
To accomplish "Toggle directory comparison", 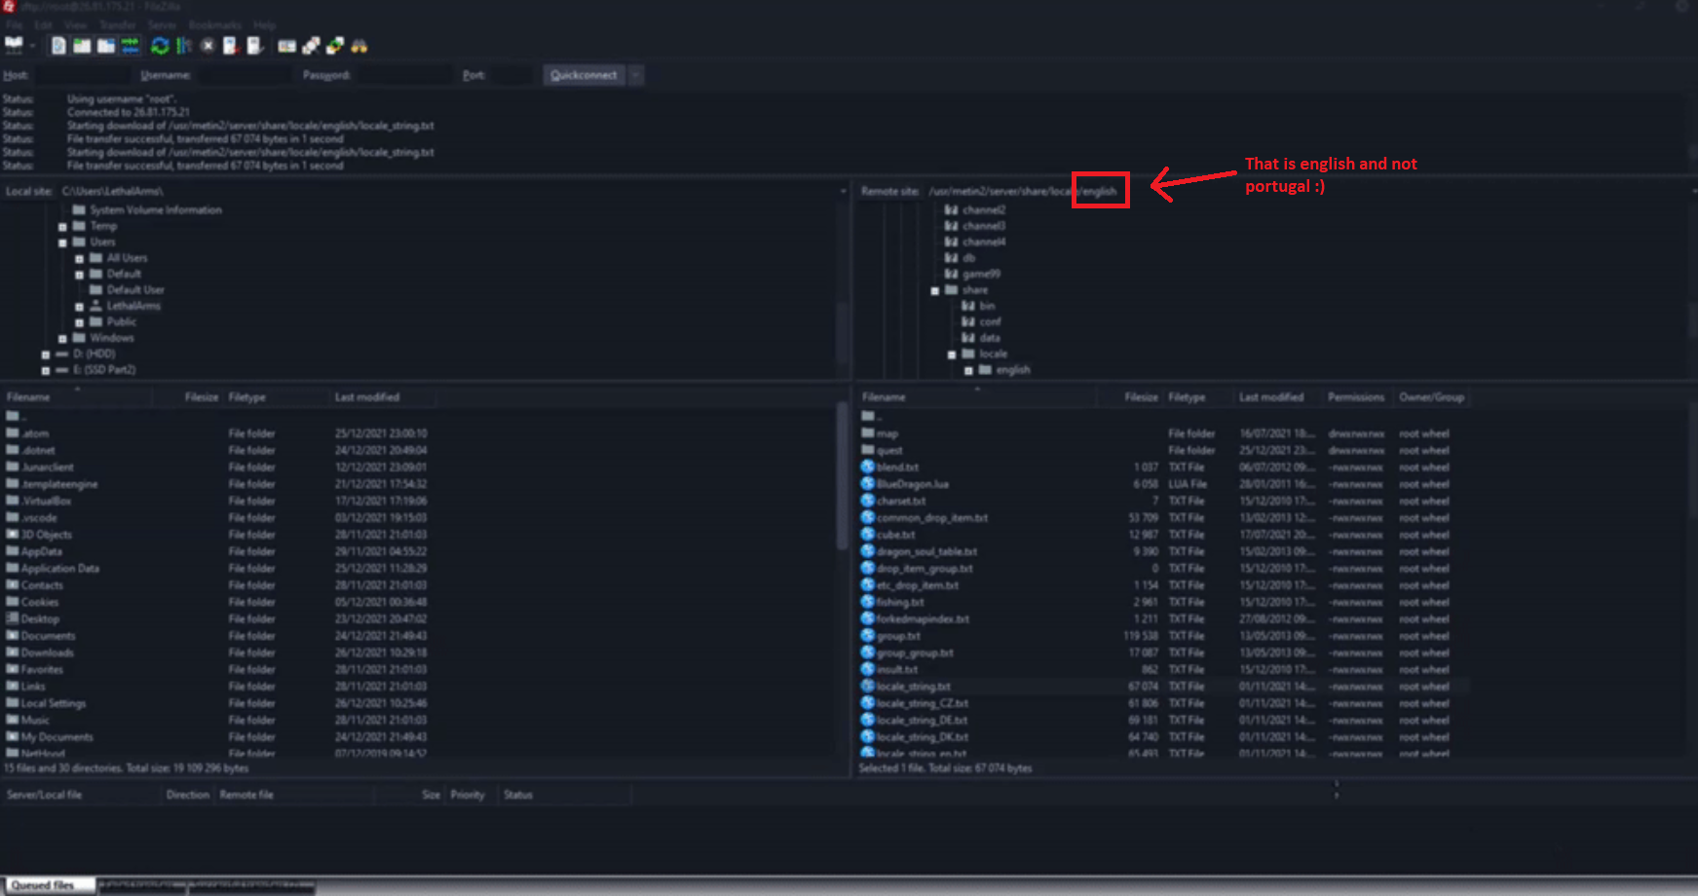I will pyautogui.click(x=311, y=46).
